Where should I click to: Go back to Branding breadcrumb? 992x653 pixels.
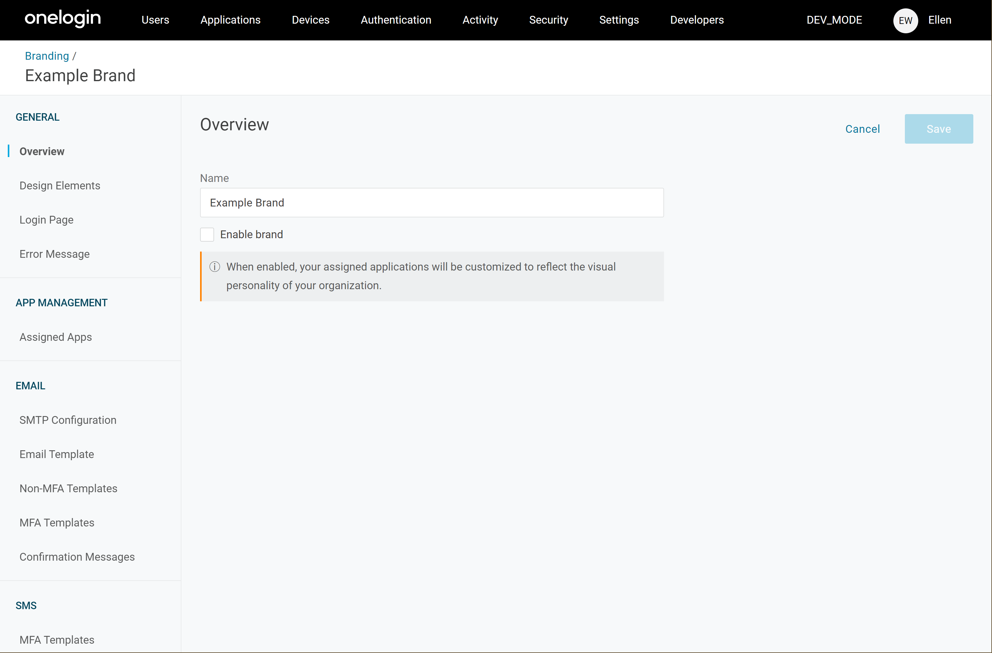tap(47, 56)
